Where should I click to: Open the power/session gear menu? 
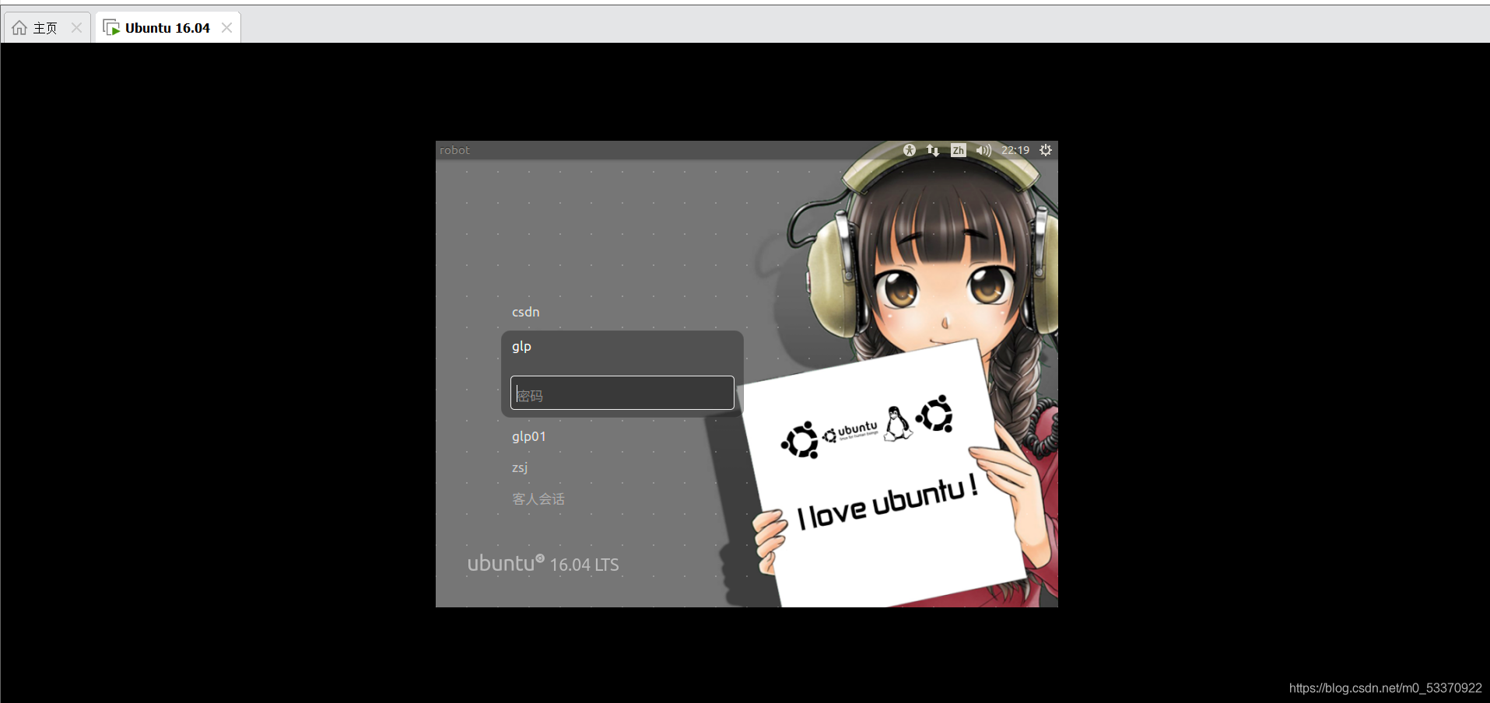click(1046, 150)
